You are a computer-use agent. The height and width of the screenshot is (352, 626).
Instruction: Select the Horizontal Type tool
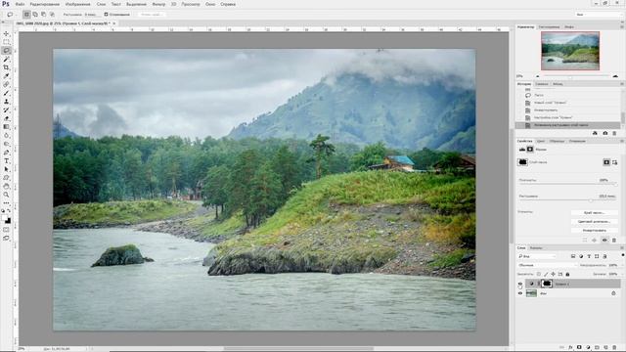click(7, 160)
